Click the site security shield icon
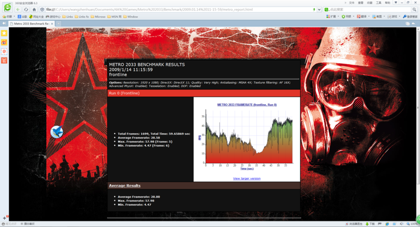Viewport: 420px width, 227px height. 42,10
